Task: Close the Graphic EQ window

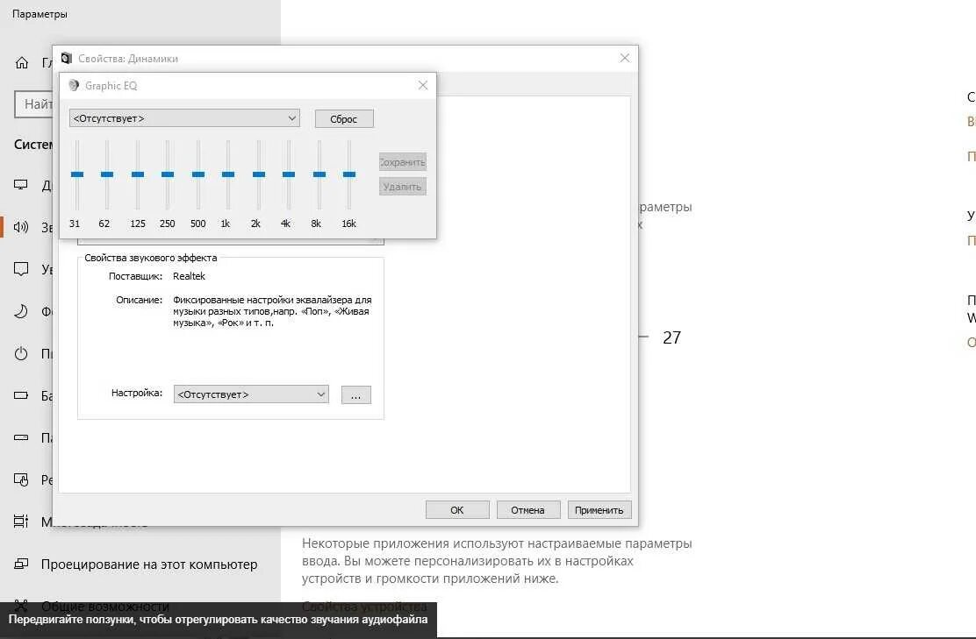Action: (423, 85)
